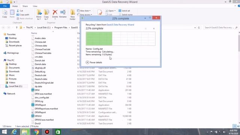This screenshot has width=240, height=135.
Task: Click the Search EaseUS Data Recovery field
Action: click(x=220, y=27)
